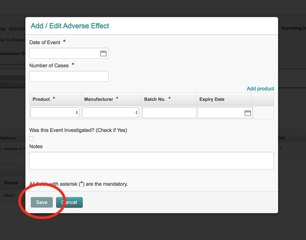
Task: Open the Date of Event calendar picker
Action: [103, 53]
